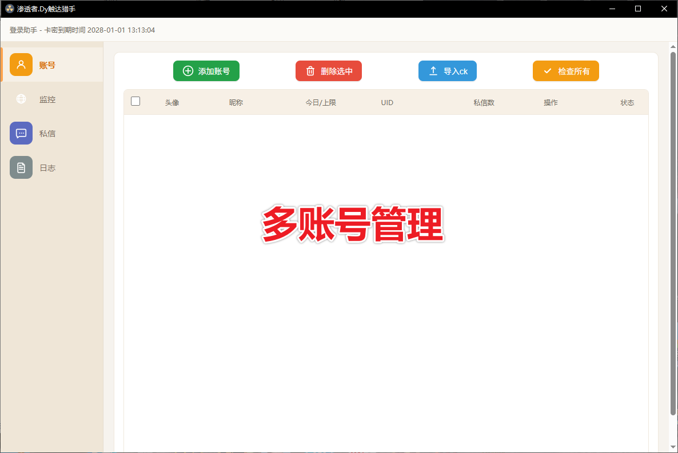Click the 私信数 column header
This screenshot has height=453, width=678.
[x=484, y=103]
